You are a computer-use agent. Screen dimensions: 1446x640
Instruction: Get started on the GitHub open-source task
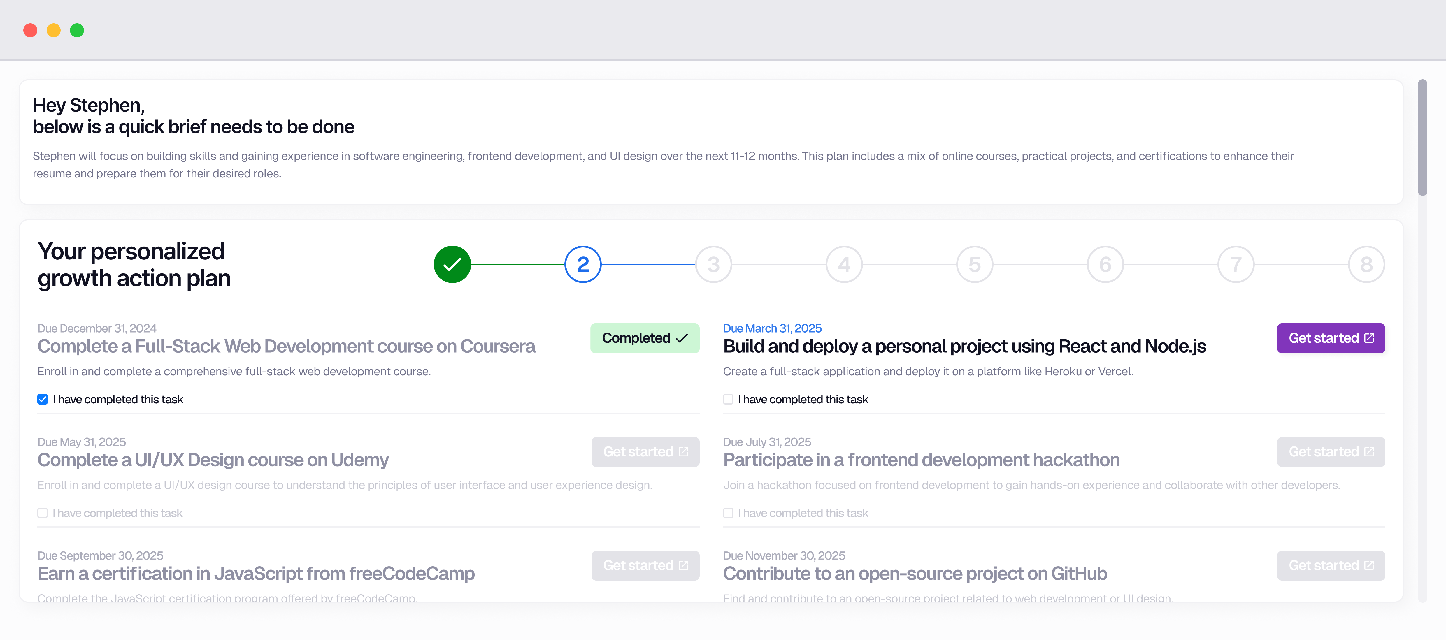click(1330, 565)
